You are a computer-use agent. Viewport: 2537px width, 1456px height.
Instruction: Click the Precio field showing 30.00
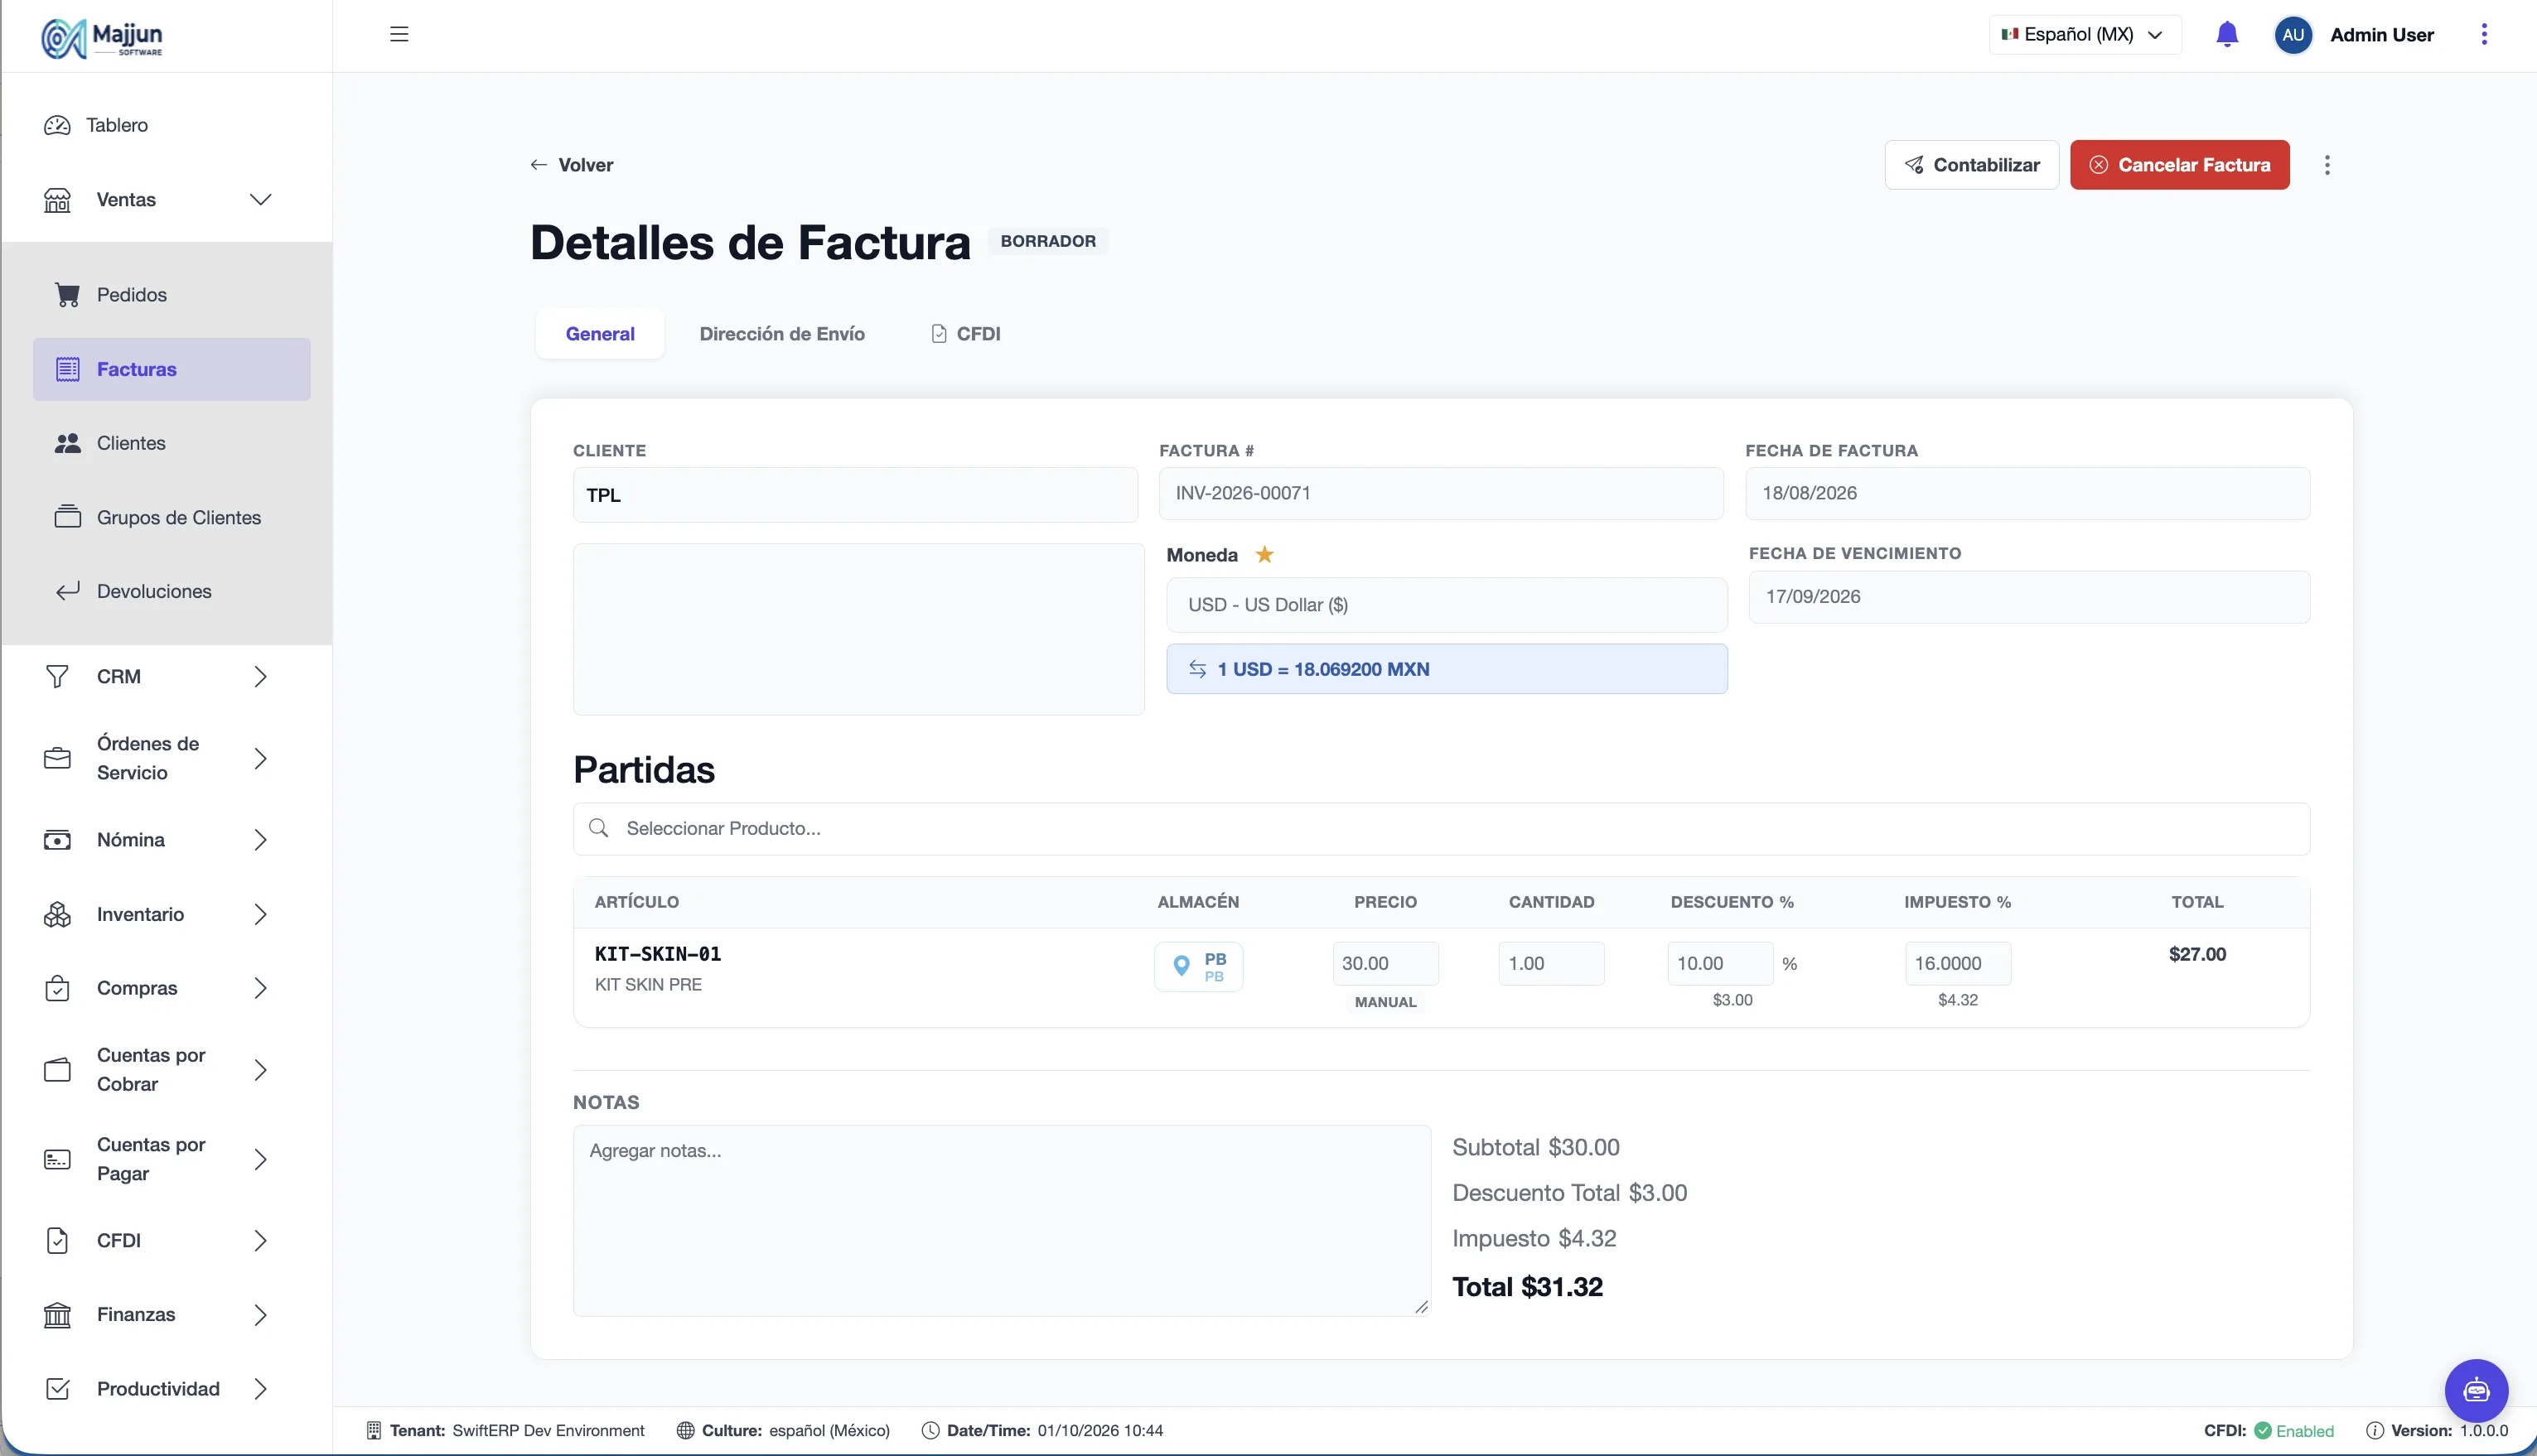coord(1384,963)
